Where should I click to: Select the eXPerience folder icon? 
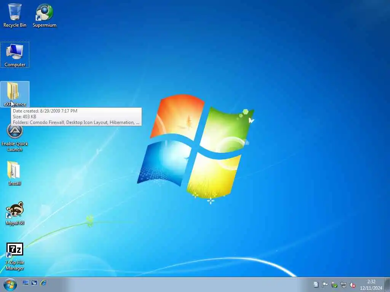(15, 94)
